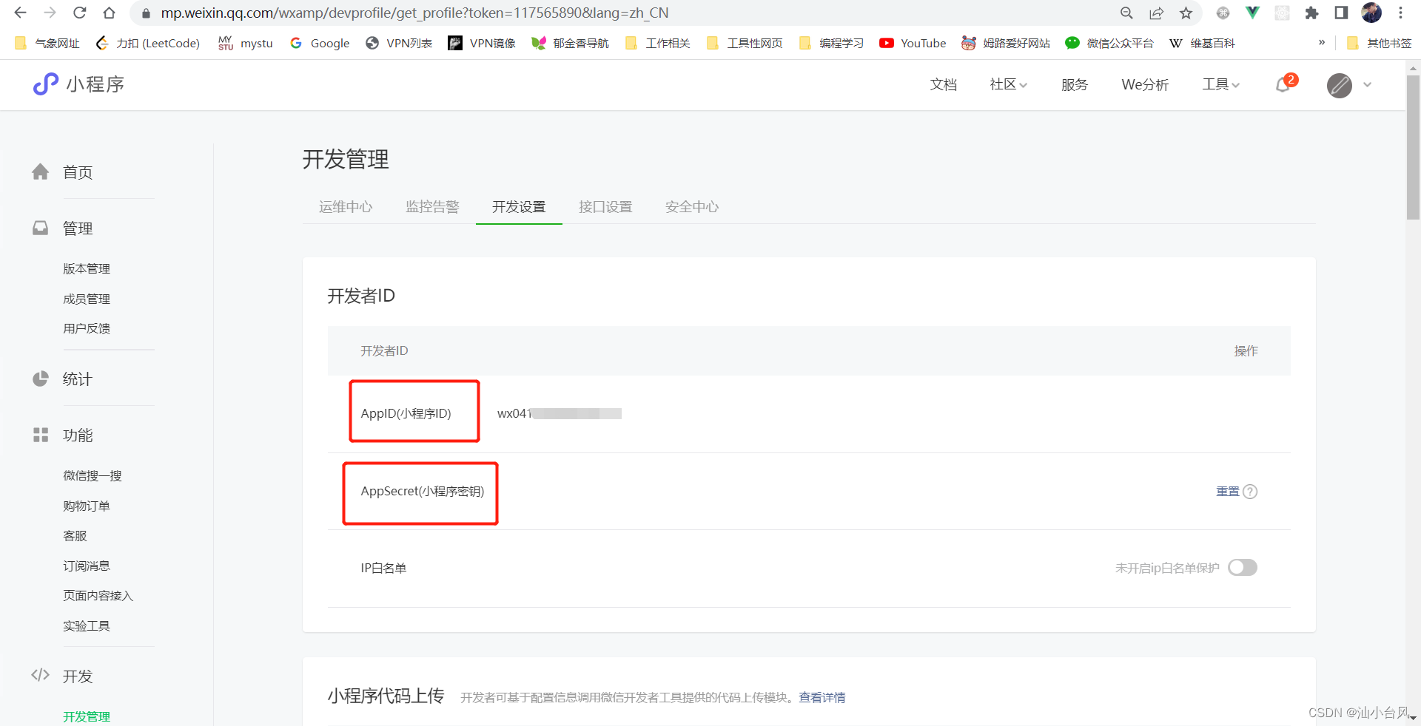
Task: Click the browser extensions puzzle icon
Action: (1312, 13)
